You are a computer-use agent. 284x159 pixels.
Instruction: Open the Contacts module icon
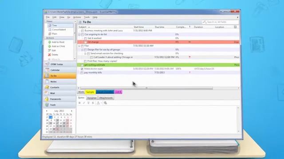coord(47,87)
